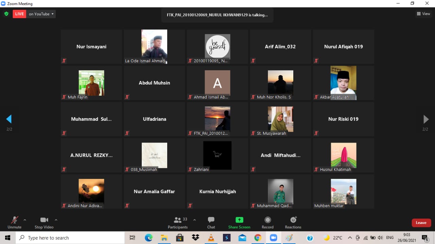Click the green encryption shield icon
The image size is (435, 244).
(x=6, y=14)
